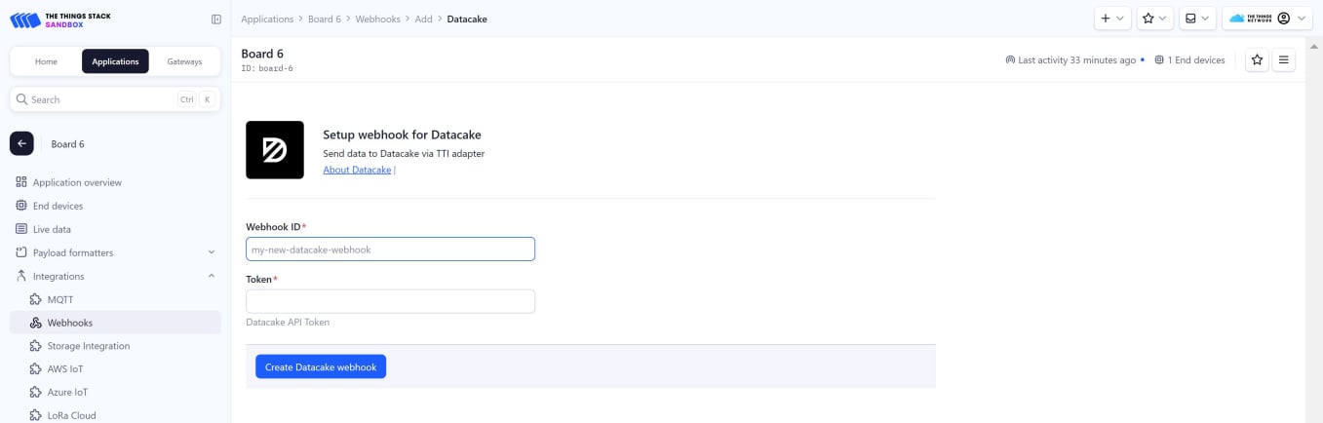Select the Application overview grid icon

tap(21, 182)
